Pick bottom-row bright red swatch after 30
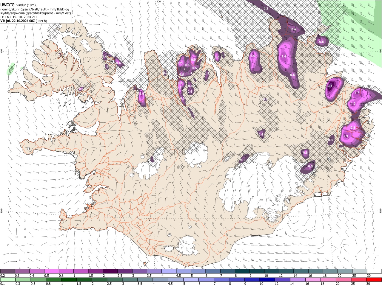 (x=374, y=280)
